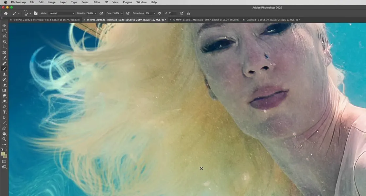This screenshot has height=196, width=366.
Task: Open the Filter menu
Action: (97, 2)
